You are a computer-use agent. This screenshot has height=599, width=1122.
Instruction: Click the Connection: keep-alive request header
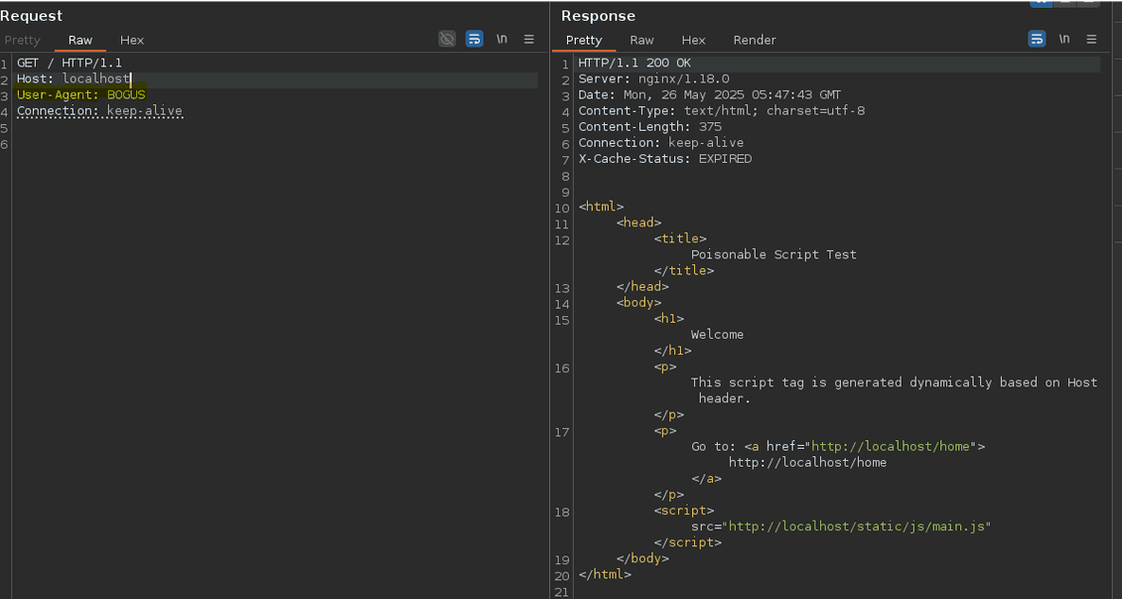tap(99, 111)
